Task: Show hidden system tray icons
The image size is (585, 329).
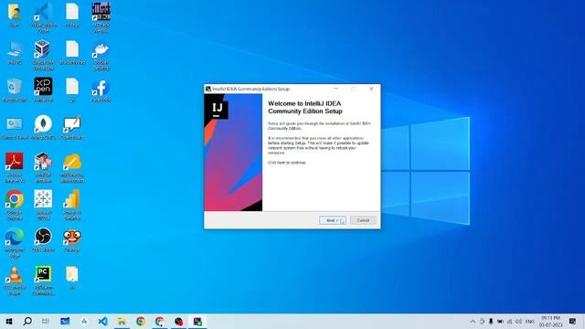Action: click(473, 321)
